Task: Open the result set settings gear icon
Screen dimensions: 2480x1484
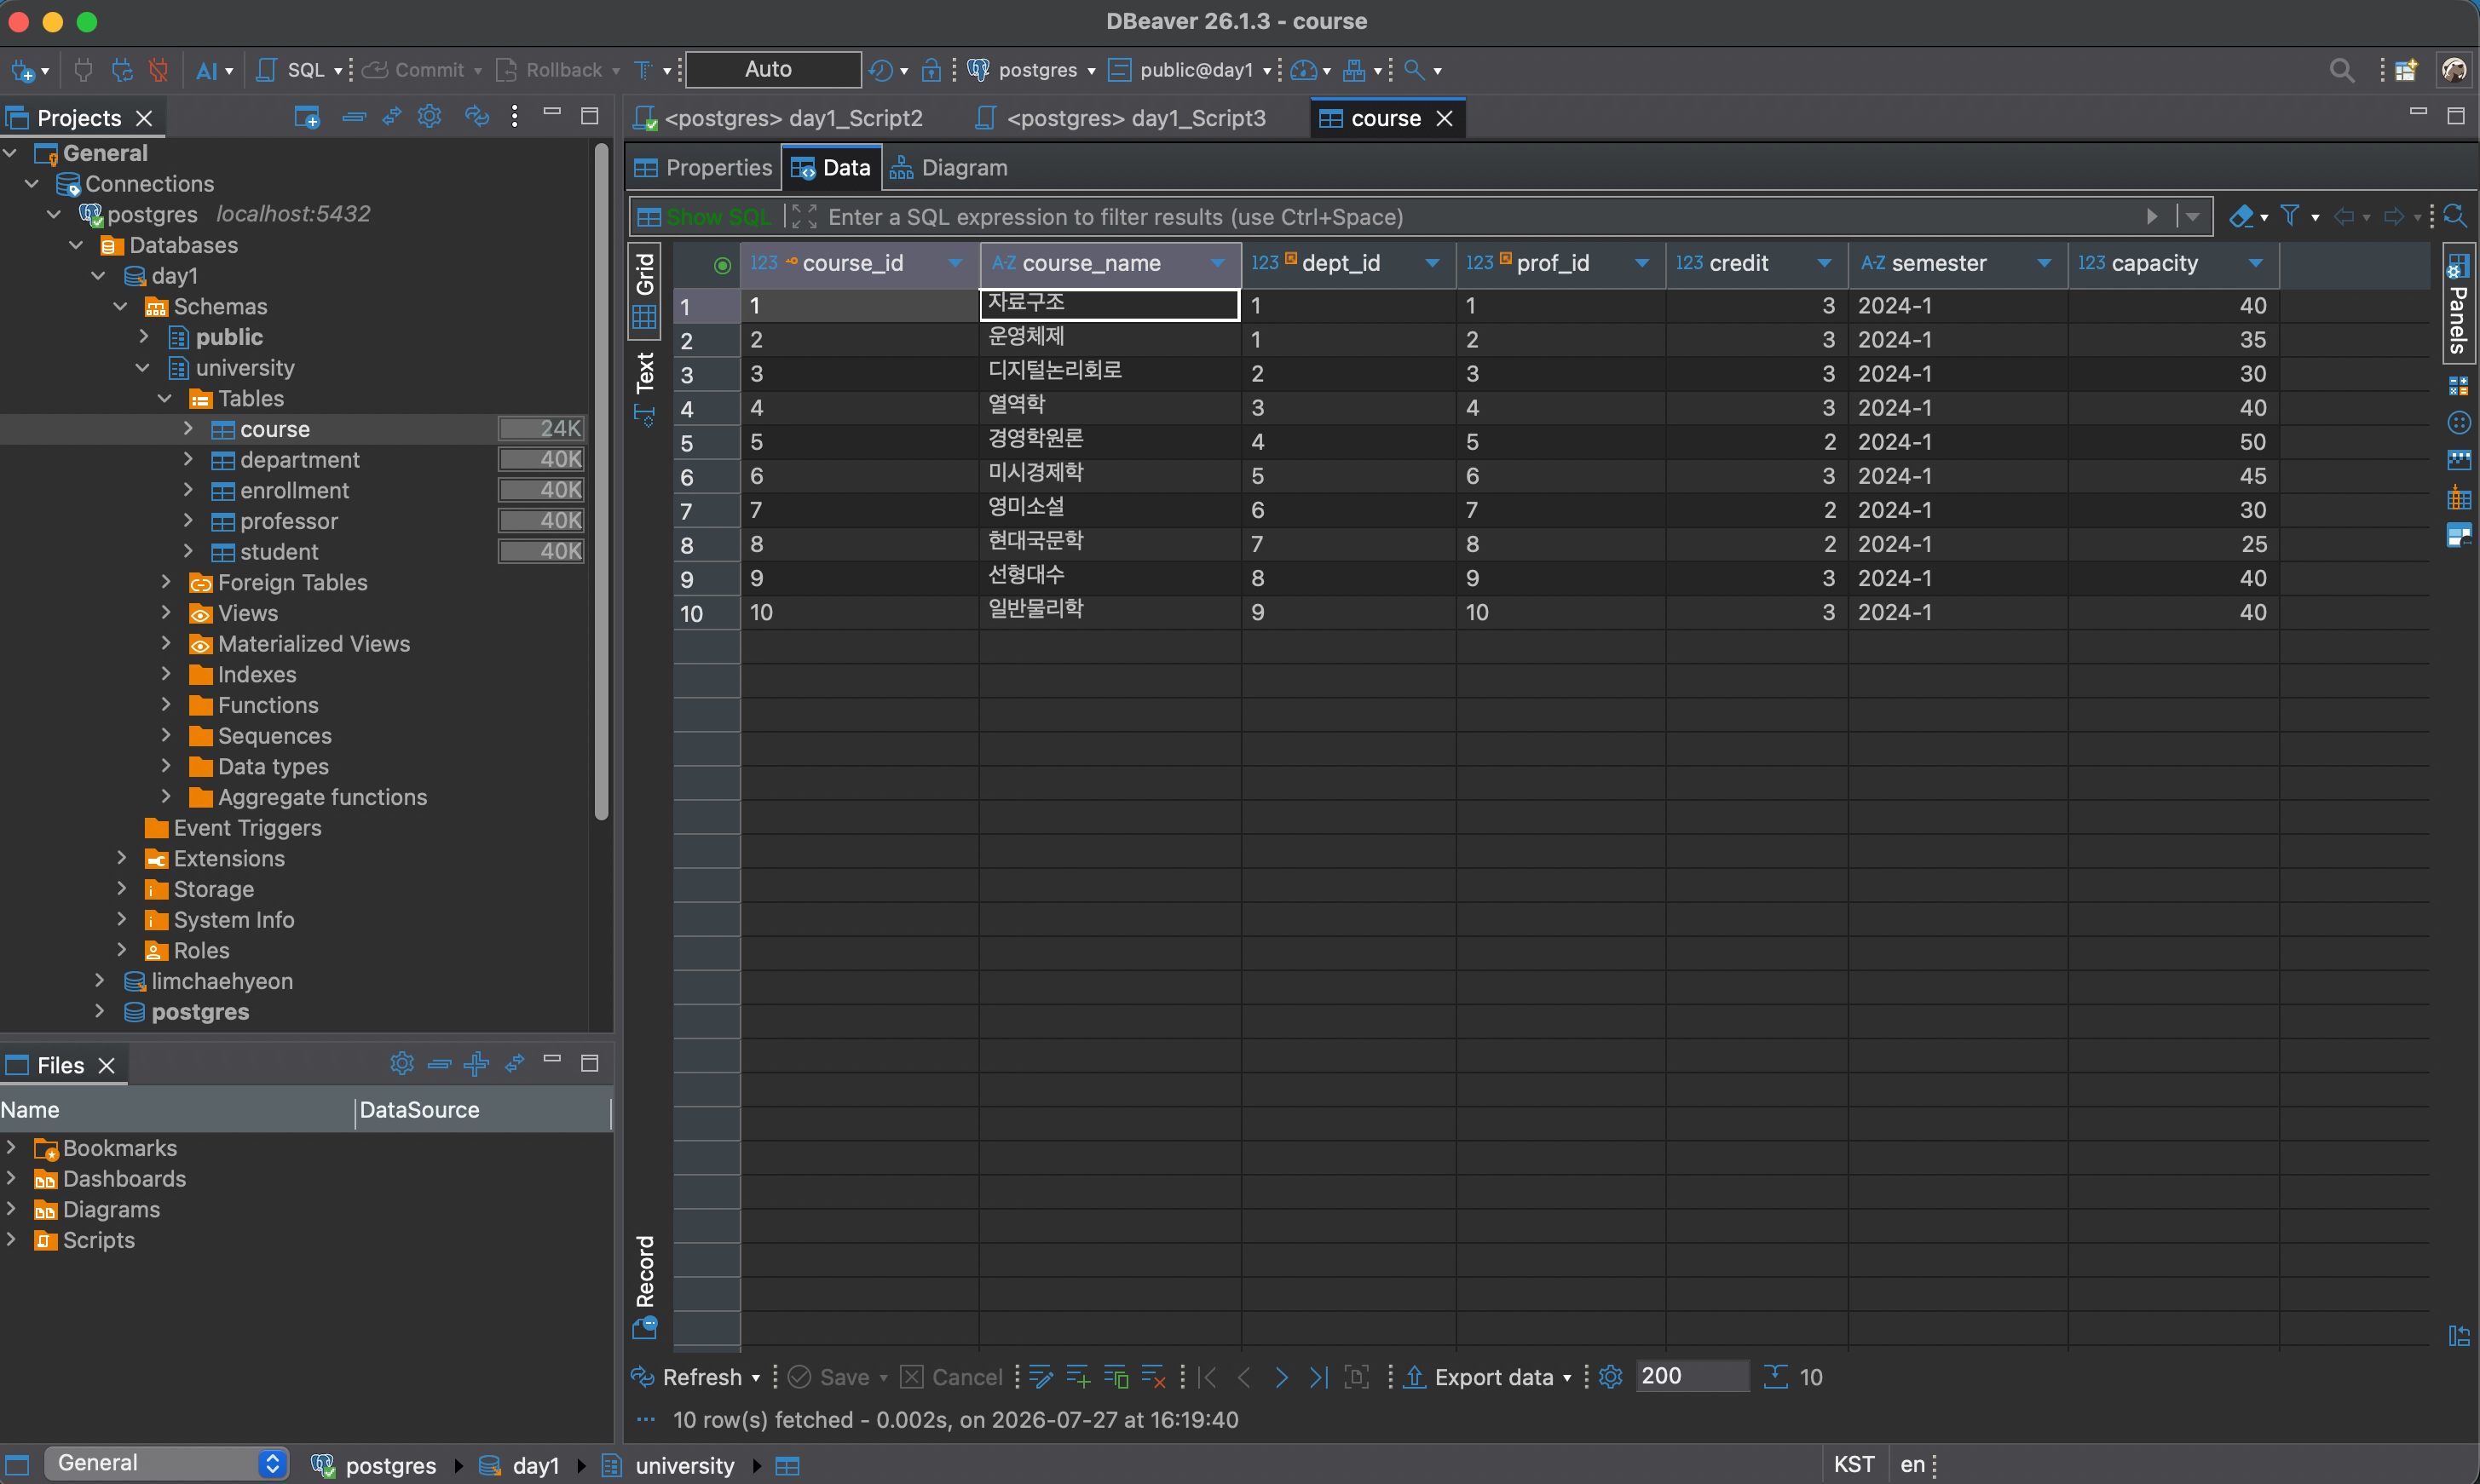Action: point(1611,1377)
